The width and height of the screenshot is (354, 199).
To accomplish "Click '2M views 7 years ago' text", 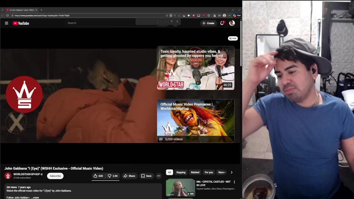I will click(19, 187).
